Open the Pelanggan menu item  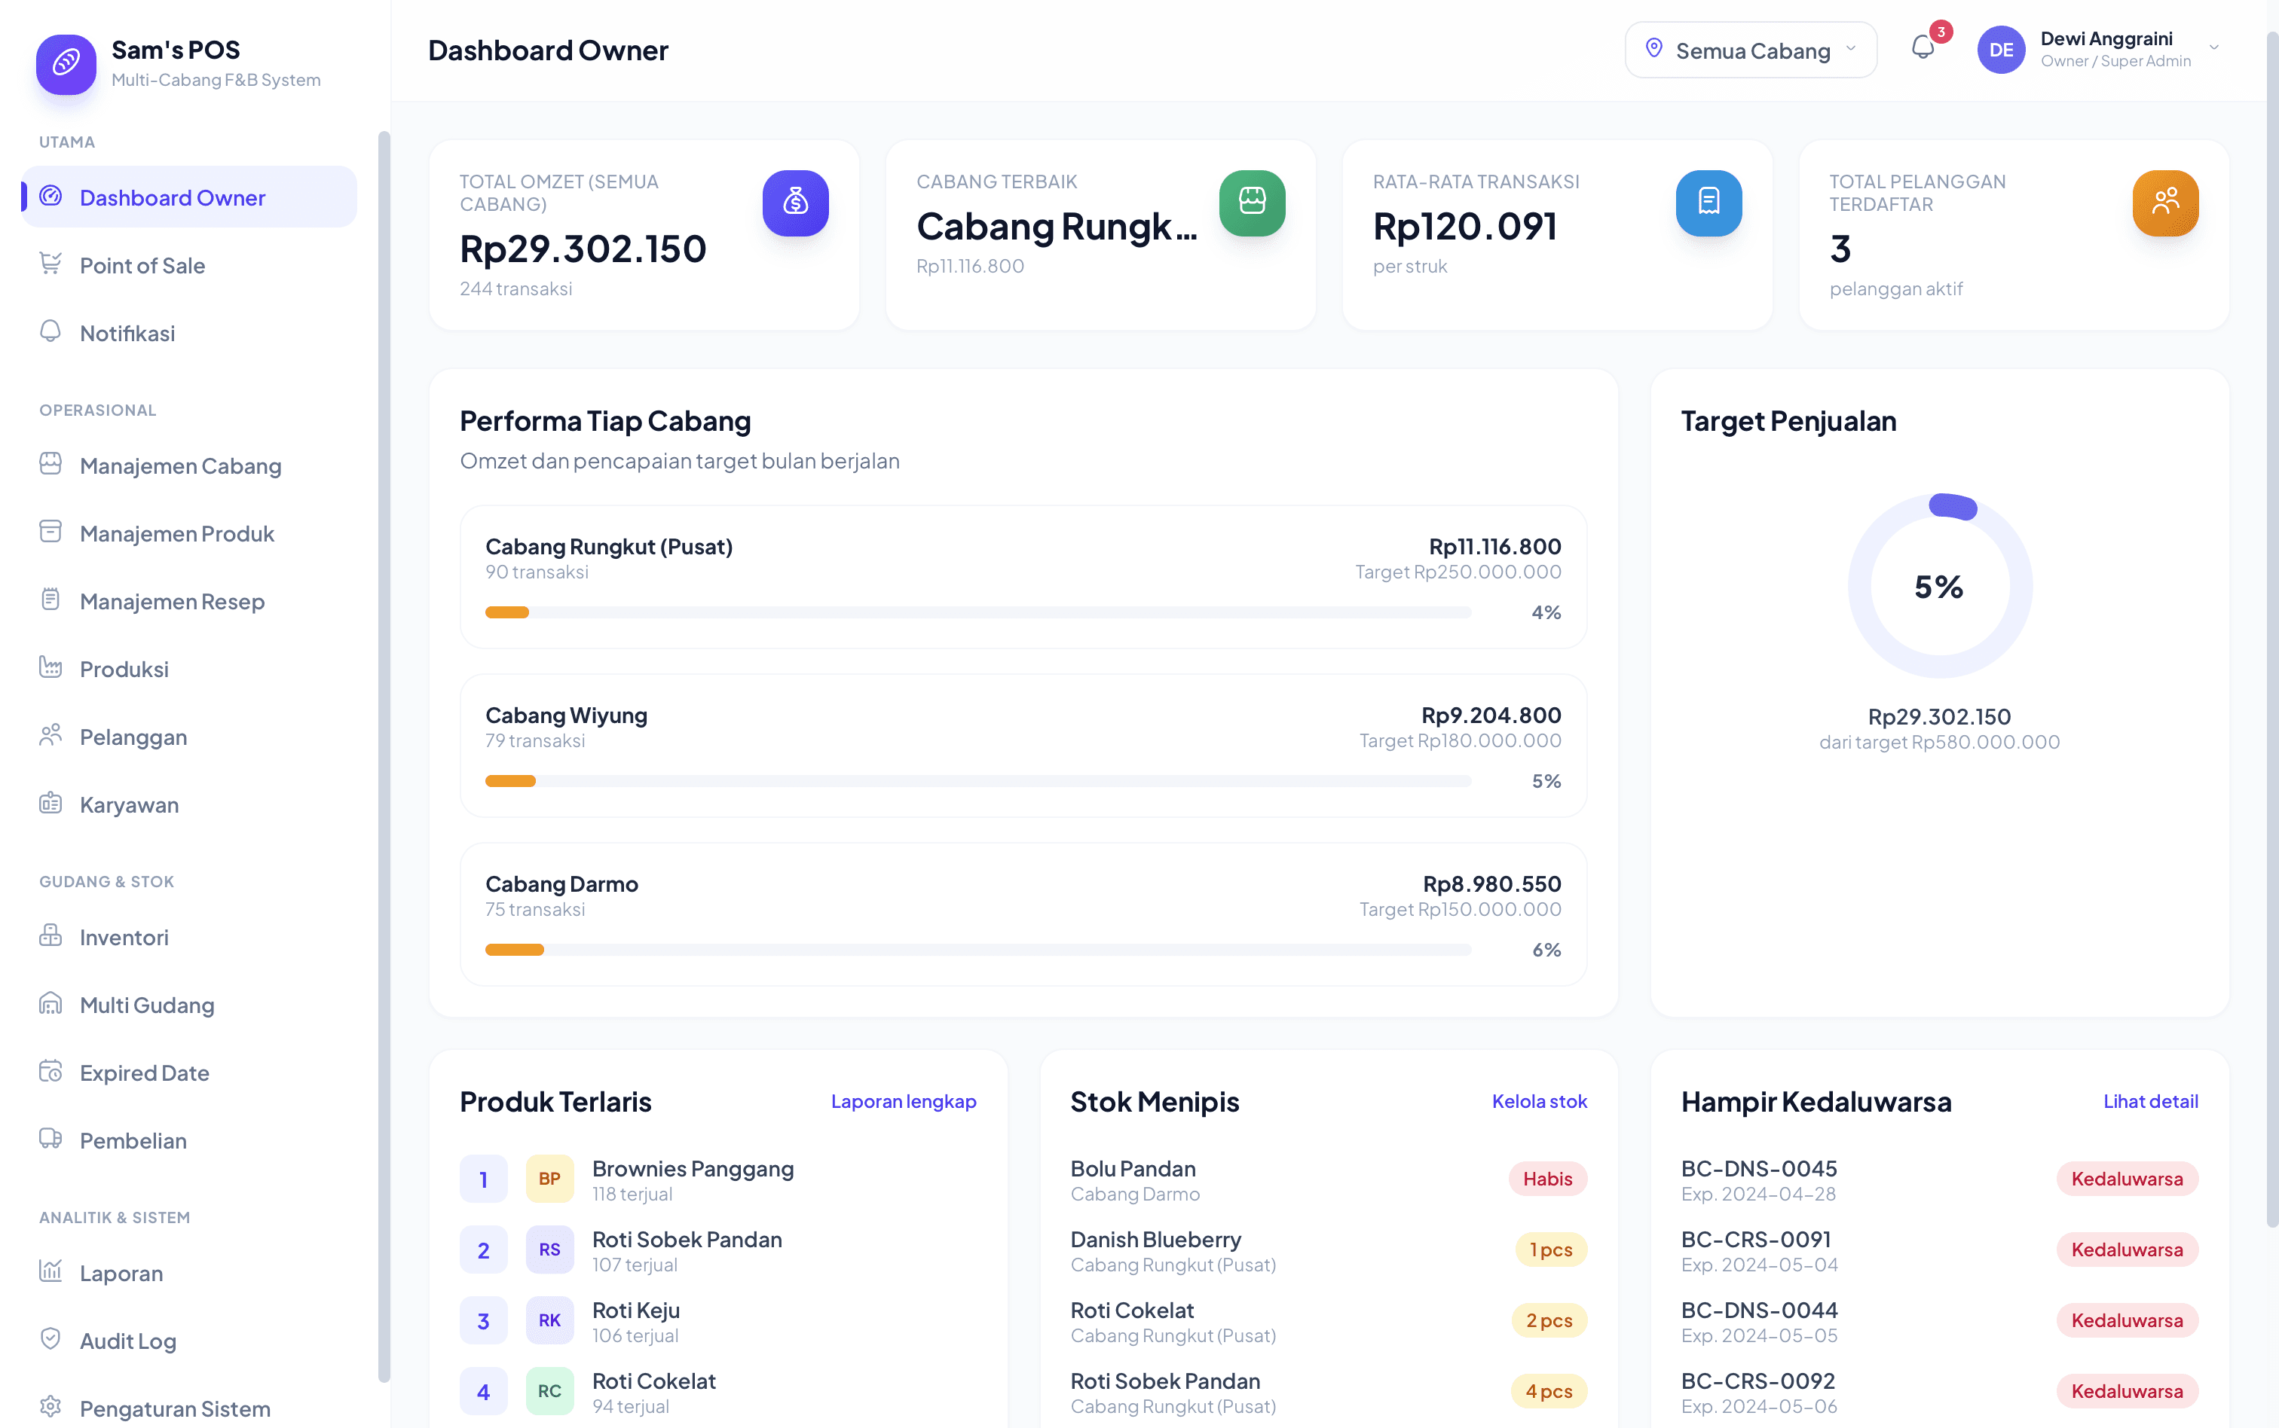[x=189, y=737]
